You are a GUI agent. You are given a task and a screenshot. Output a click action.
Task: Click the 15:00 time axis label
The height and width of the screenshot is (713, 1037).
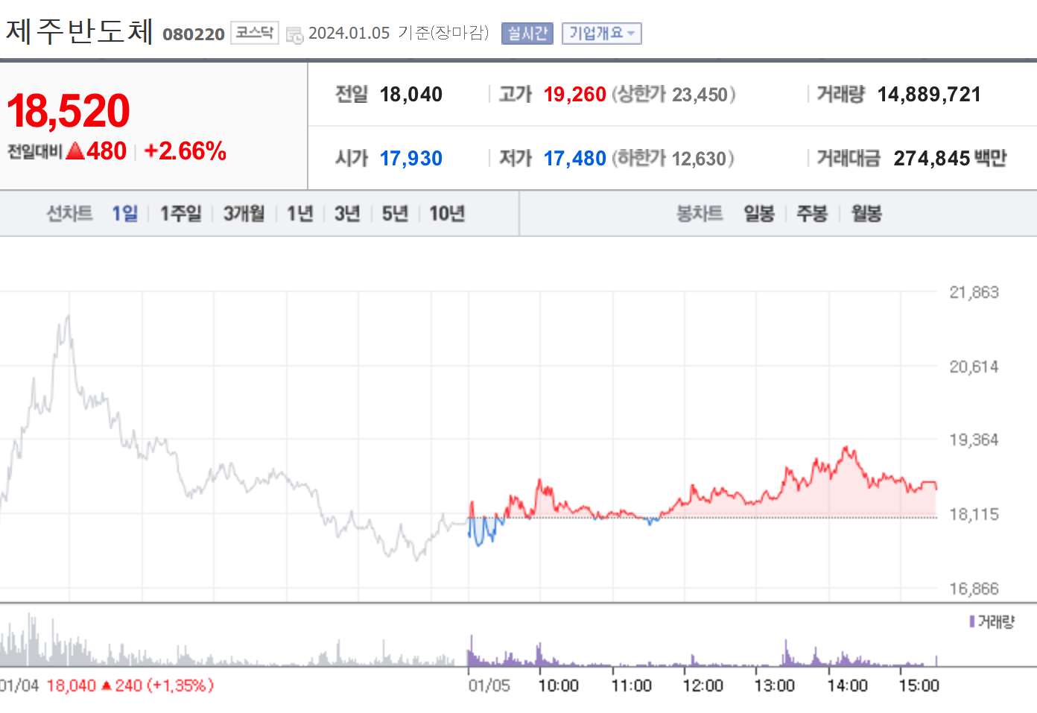919,685
